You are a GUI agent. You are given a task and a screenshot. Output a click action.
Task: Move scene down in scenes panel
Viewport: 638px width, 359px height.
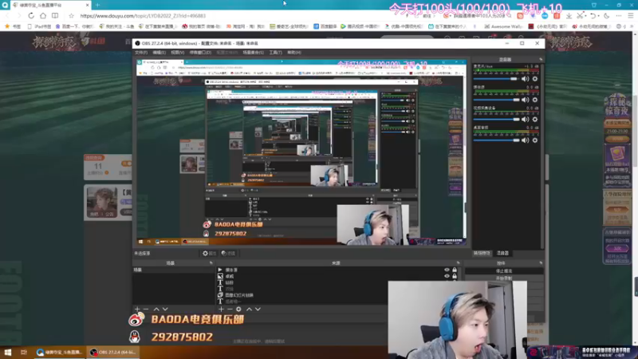[165, 310]
